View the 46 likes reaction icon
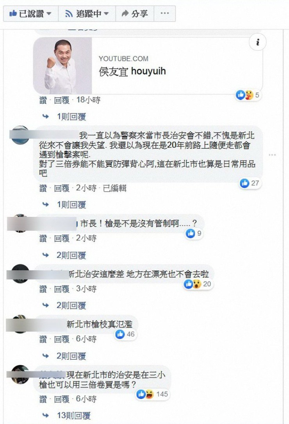This screenshot has height=424, width=289. [125, 334]
